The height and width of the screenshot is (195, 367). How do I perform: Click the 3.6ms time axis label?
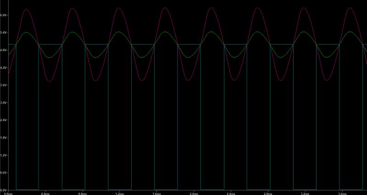tap(342, 194)
